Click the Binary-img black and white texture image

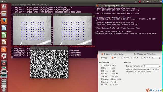(x=49, y=64)
